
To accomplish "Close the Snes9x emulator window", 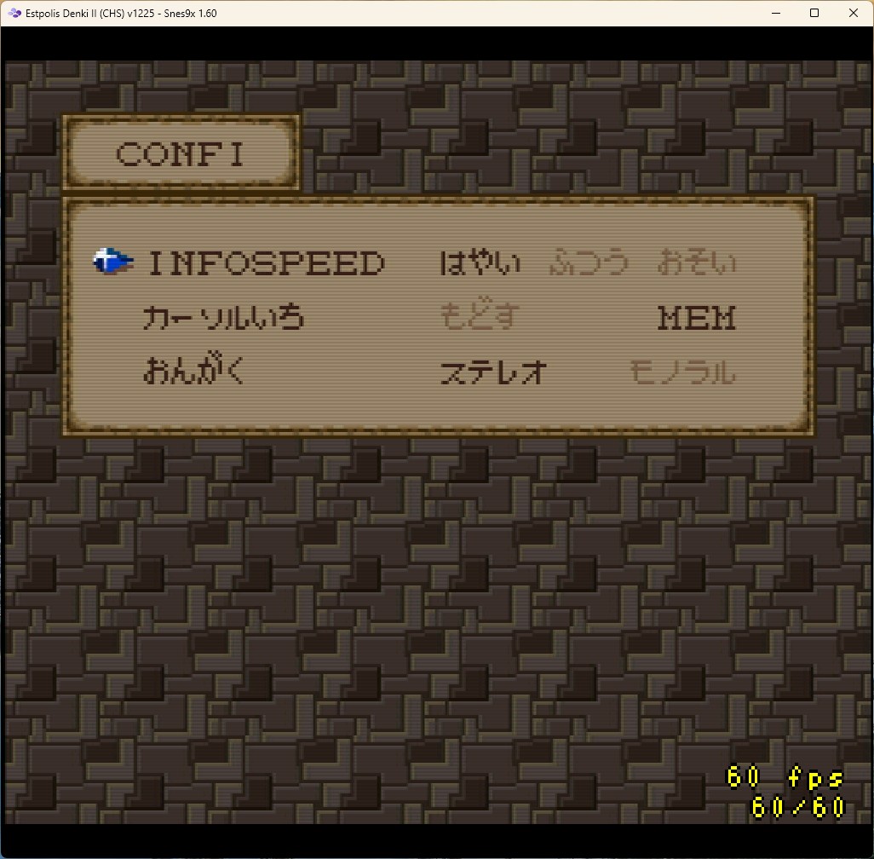I will point(854,13).
